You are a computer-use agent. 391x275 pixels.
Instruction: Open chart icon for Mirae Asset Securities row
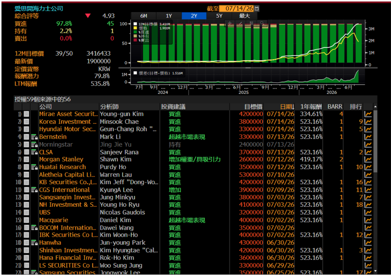[x=368, y=114]
